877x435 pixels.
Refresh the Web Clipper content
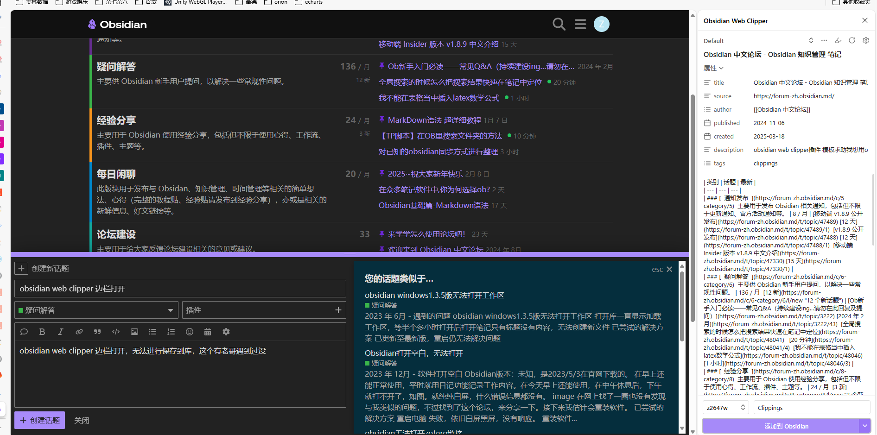852,40
